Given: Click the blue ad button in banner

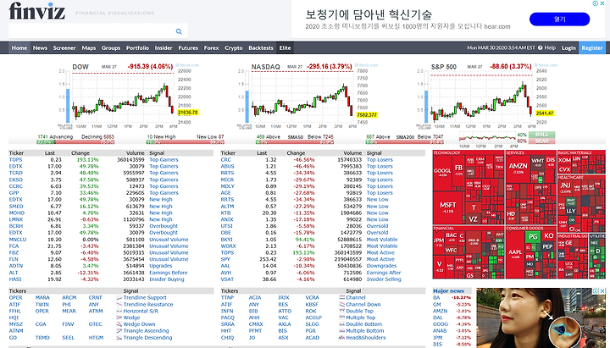Looking at the screenshot, I should point(559,19).
